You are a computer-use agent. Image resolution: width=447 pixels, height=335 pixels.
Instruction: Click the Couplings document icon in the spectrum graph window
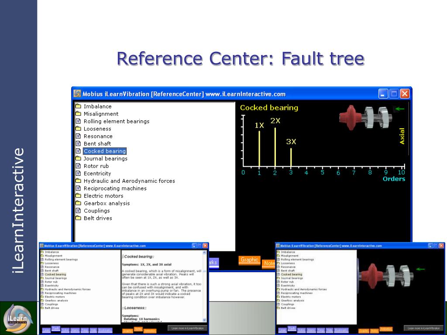(78, 211)
